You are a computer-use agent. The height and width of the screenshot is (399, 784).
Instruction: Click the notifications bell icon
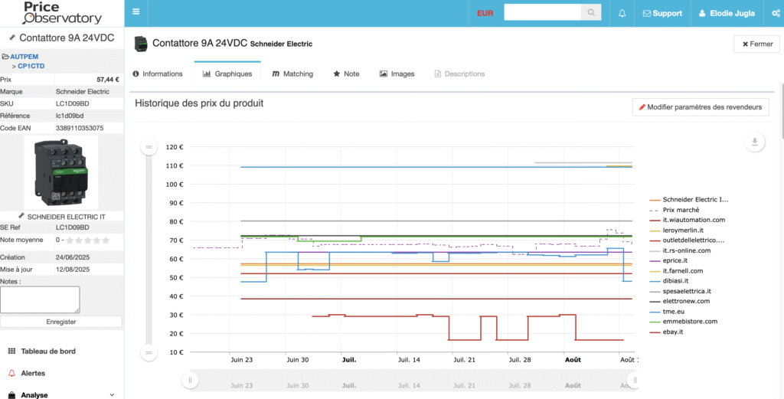tap(622, 13)
